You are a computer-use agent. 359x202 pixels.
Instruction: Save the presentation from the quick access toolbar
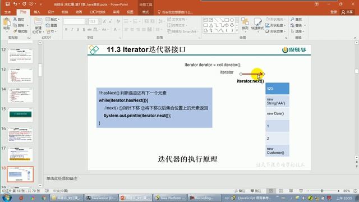click(7, 4)
